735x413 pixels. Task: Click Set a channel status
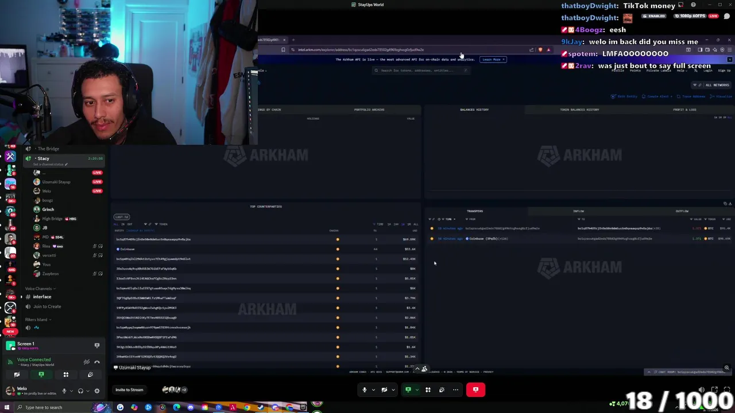click(50, 165)
